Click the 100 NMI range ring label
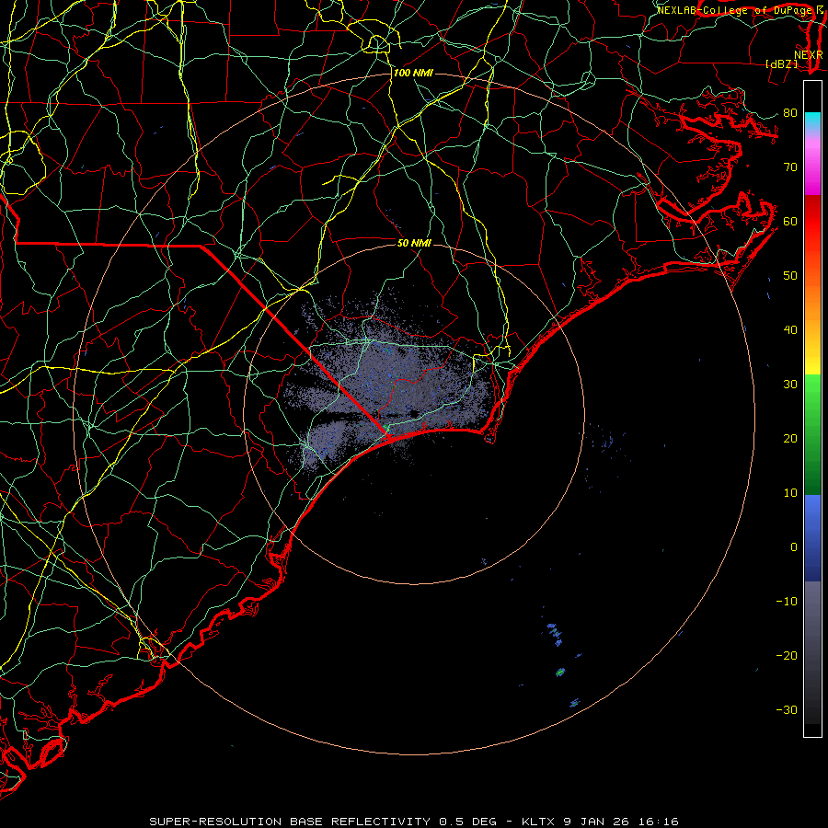 (x=413, y=73)
